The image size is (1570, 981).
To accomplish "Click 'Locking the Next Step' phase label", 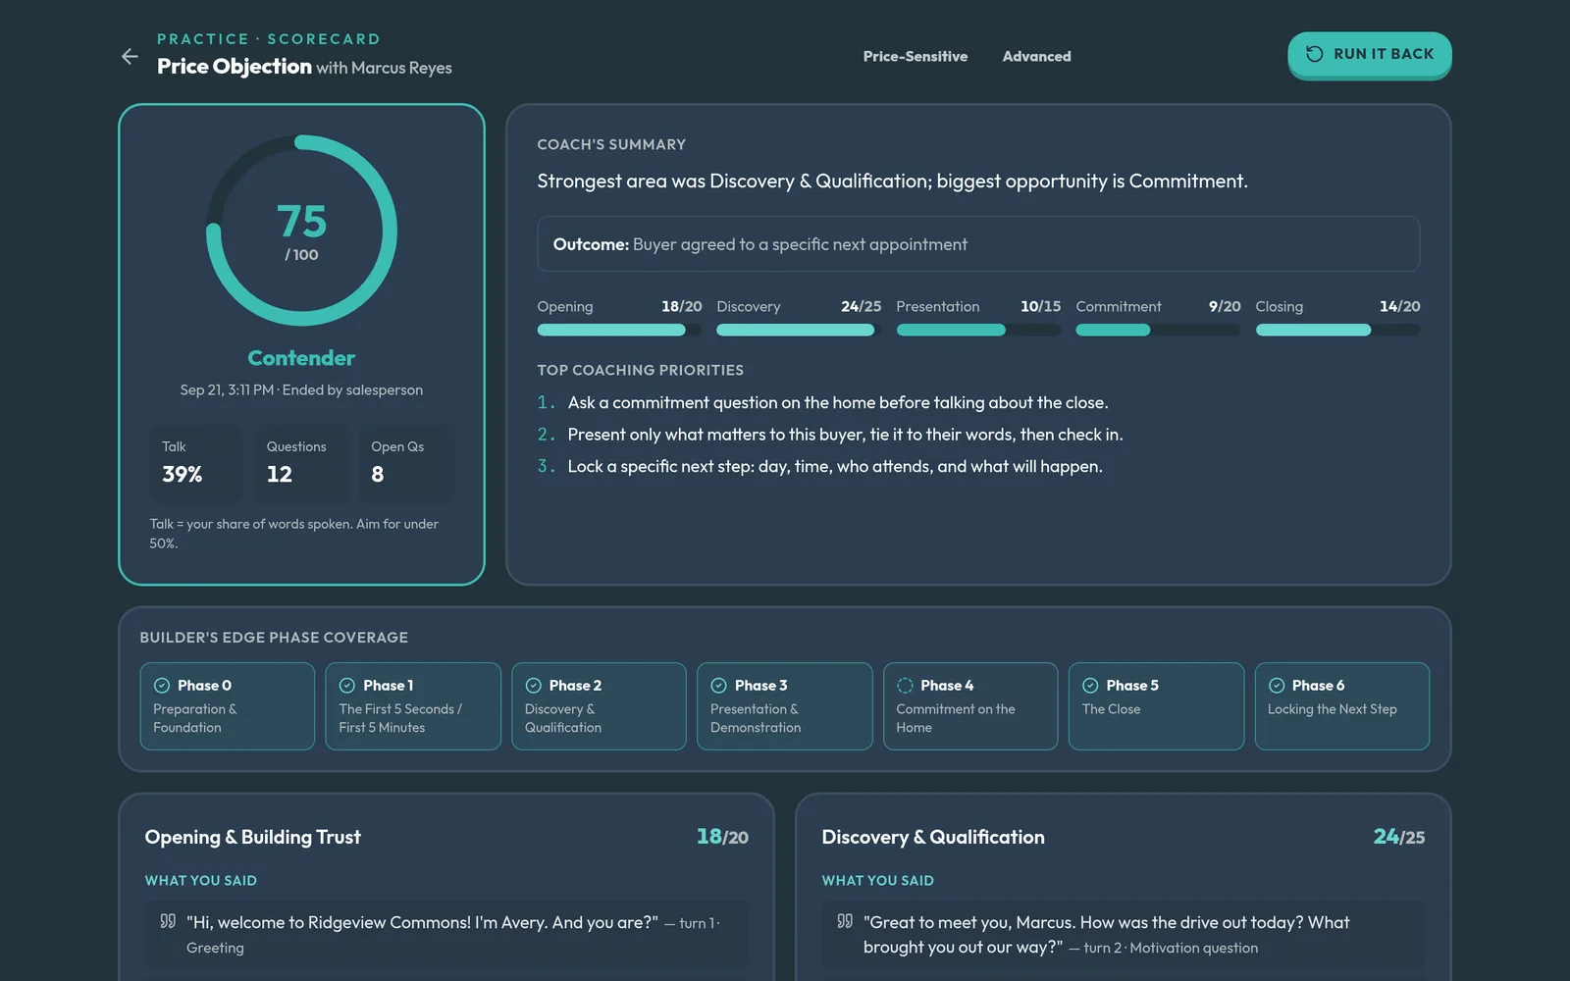I will pyautogui.click(x=1332, y=709).
